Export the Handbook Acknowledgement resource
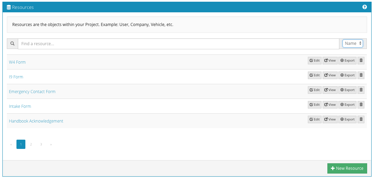This screenshot has height=178, width=374. 347,119
